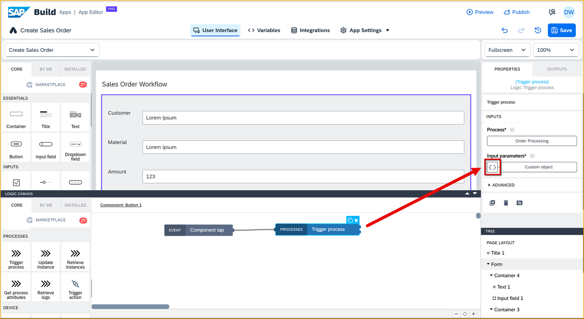This screenshot has width=584, height=319.
Task: Click the Custom object button
Action: tap(539, 167)
